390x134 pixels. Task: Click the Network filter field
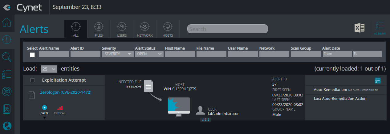pyautogui.click(x=274, y=54)
